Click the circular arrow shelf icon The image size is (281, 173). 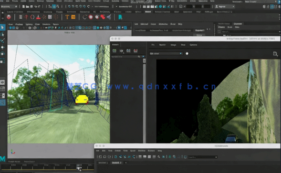[x=84, y=17]
